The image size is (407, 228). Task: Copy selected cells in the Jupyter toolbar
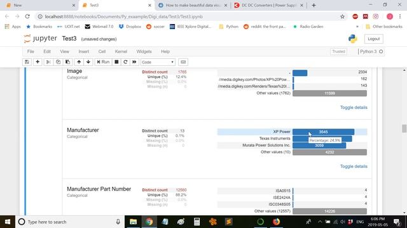point(58,62)
